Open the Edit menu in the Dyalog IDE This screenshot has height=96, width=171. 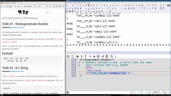[x=71, y=3]
